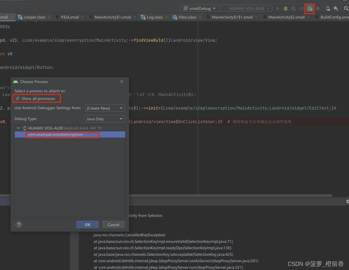Switch to the BuildConfig.smali tab
349x270 pixels.
(x=334, y=17)
